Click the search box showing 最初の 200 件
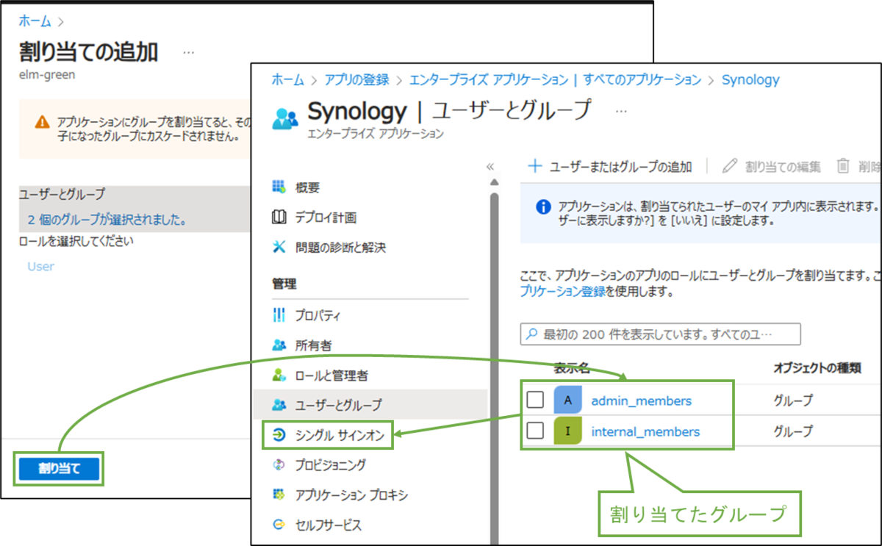The height and width of the screenshot is (546, 882). tap(660, 334)
